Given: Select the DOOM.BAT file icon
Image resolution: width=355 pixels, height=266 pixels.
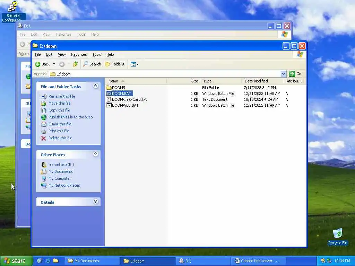Looking at the screenshot, I should coord(109,94).
